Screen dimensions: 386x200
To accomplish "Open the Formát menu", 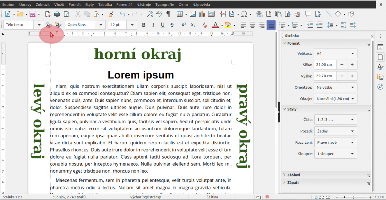I will pos(75,5).
